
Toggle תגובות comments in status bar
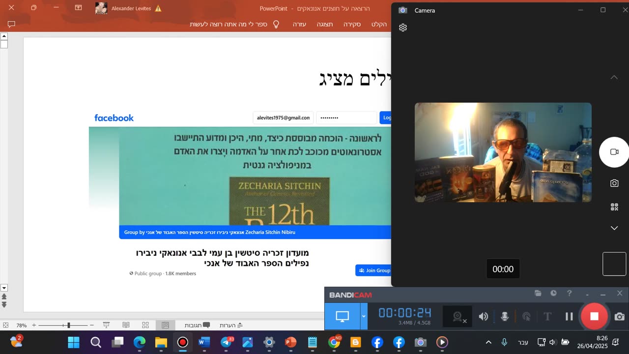click(197, 325)
